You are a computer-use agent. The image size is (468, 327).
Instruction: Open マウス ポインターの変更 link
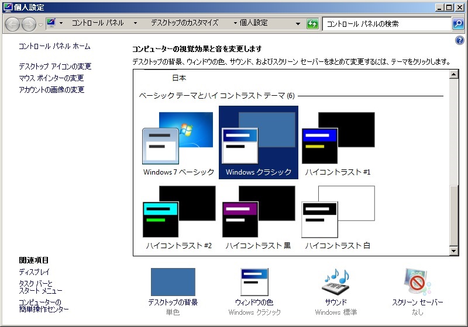(x=51, y=78)
